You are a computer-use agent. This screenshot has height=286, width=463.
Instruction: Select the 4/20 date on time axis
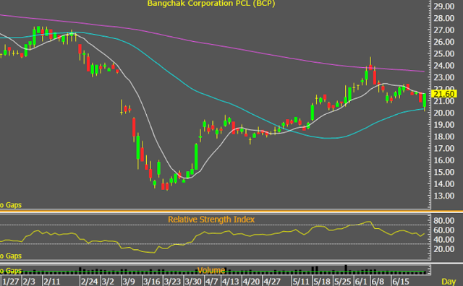click(252, 282)
